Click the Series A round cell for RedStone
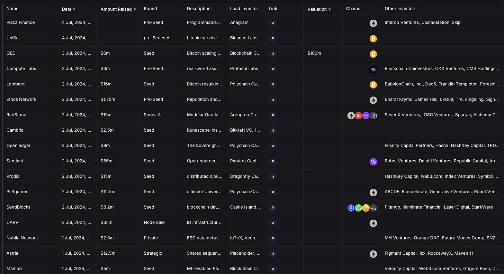The height and width of the screenshot is (274, 504). [152, 115]
